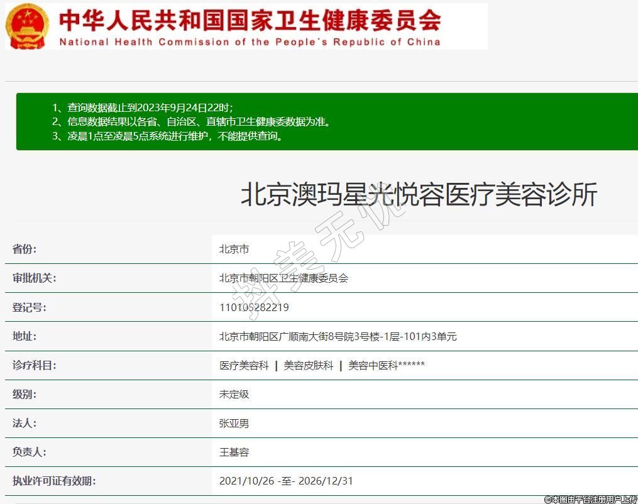Image resolution: width=638 pixels, height=504 pixels.
Task: Click the 省份 row label
Action: pyautogui.click(x=25, y=249)
